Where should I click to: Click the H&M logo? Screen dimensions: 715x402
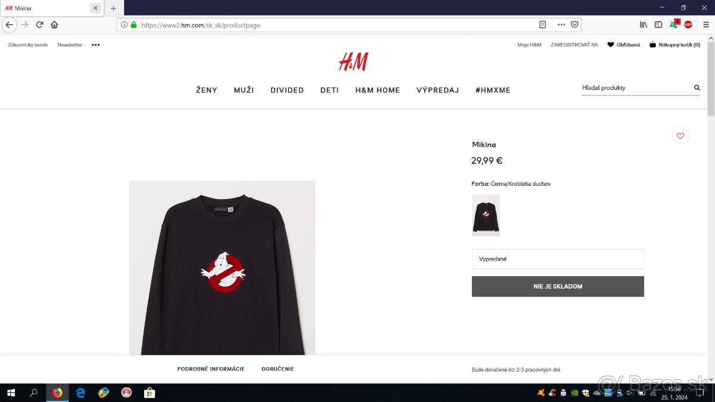tap(353, 62)
